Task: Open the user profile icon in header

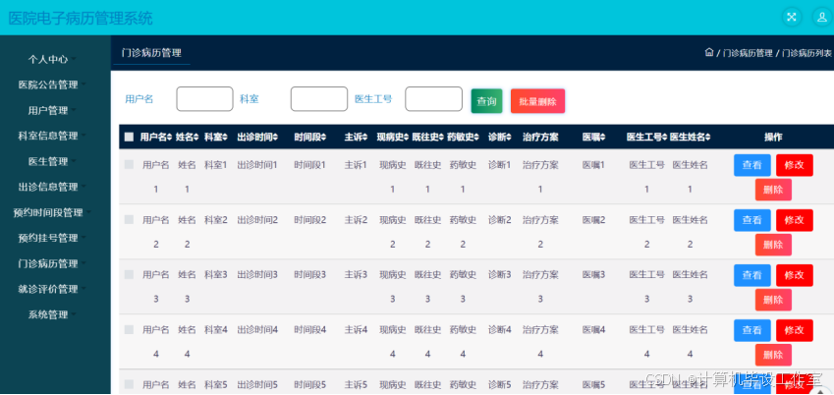Action: 822,17
